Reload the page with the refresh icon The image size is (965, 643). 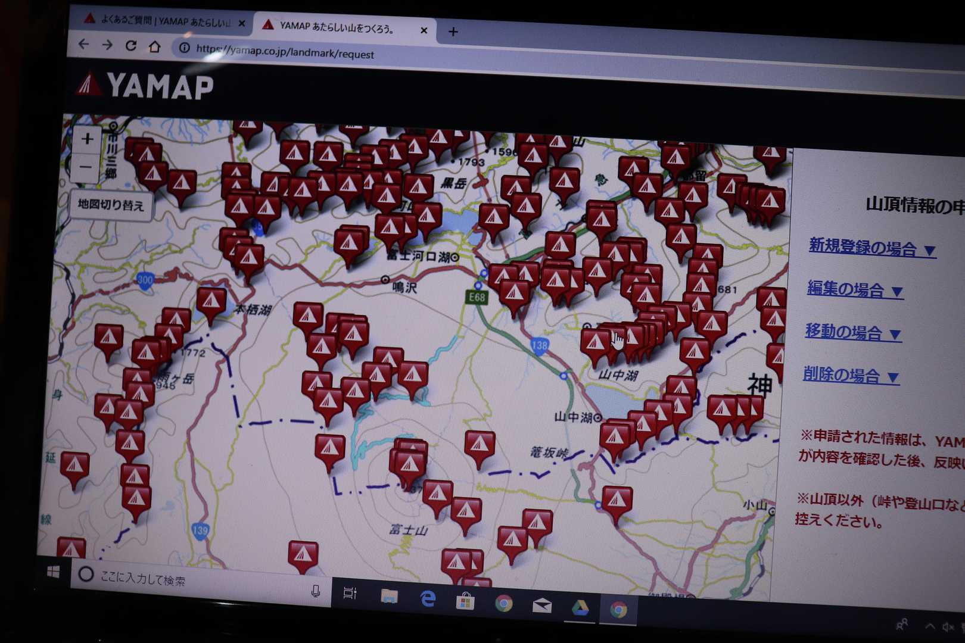pyautogui.click(x=130, y=46)
